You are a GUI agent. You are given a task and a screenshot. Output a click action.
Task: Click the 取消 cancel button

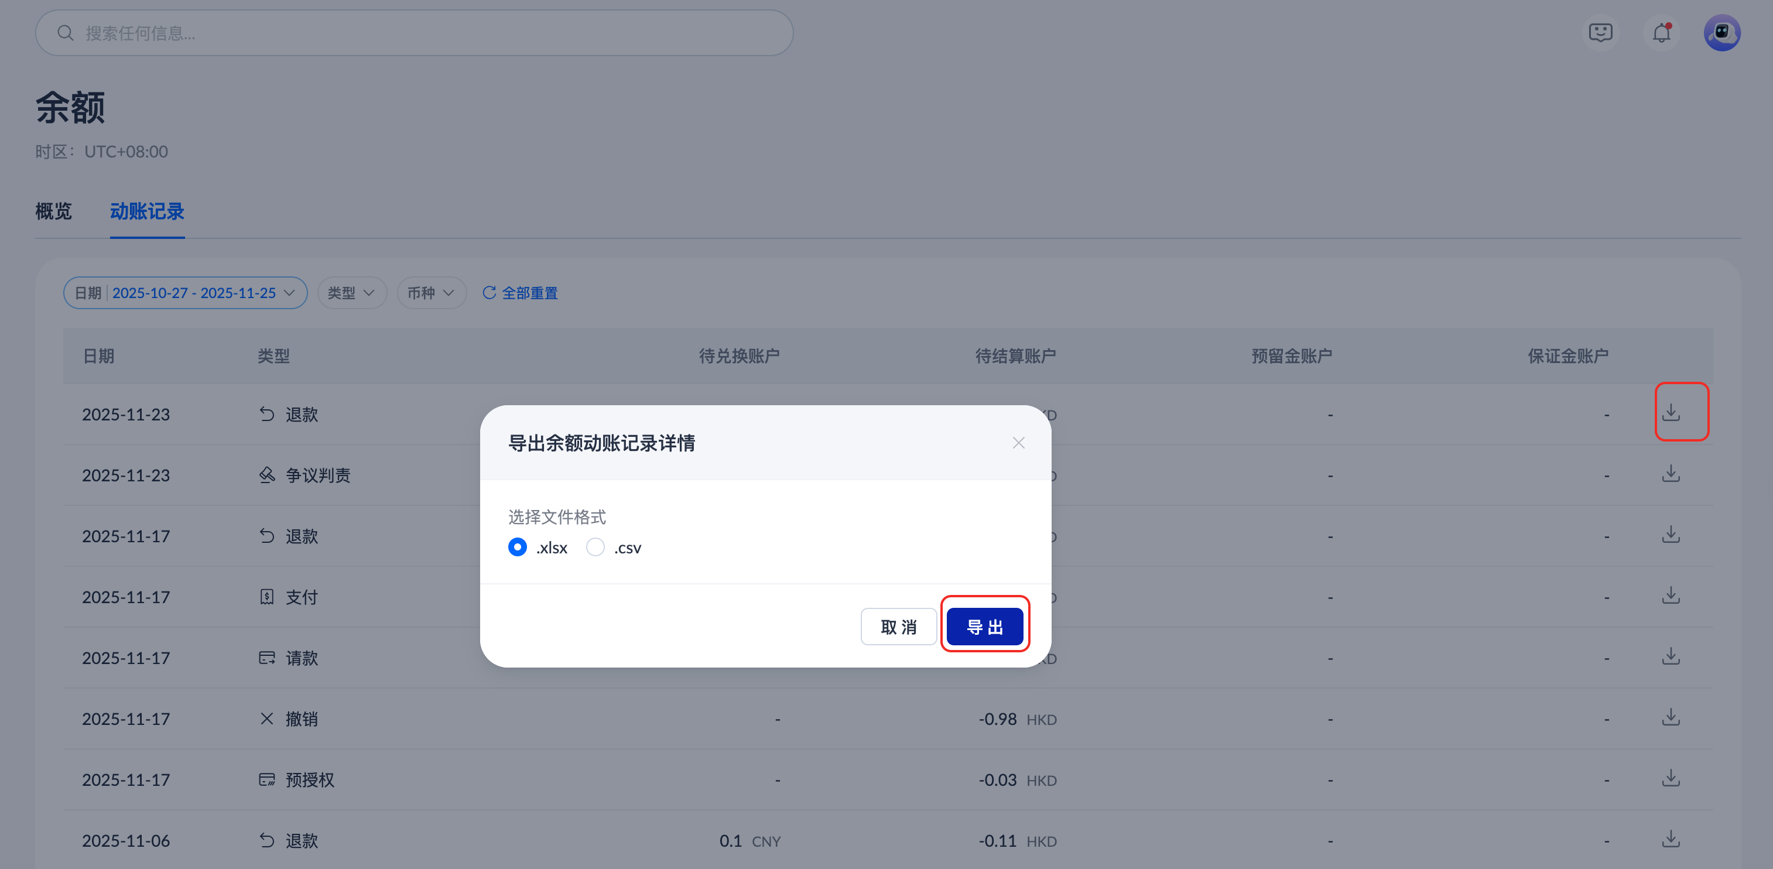(898, 627)
